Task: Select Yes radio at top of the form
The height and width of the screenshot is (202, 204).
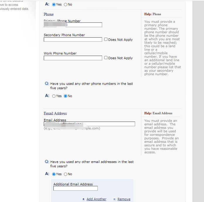Action: [x=54, y=5]
